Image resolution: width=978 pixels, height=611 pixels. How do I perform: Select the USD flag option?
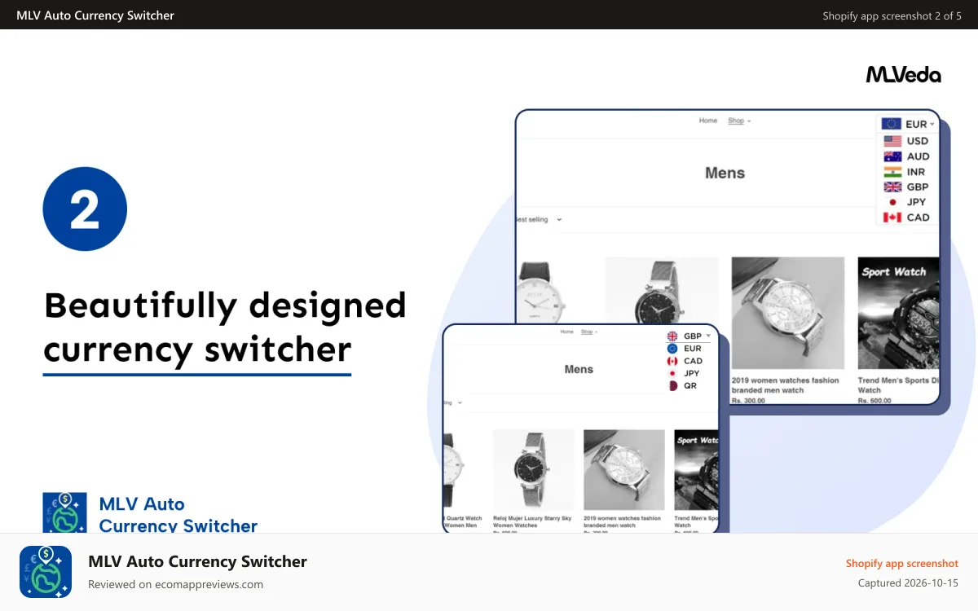(906, 141)
